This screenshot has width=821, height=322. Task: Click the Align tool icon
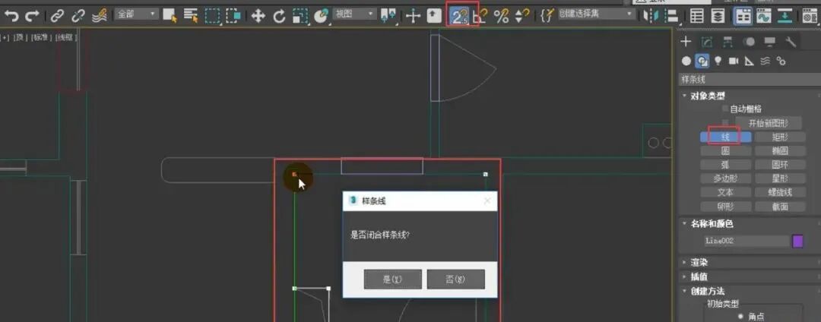(671, 16)
